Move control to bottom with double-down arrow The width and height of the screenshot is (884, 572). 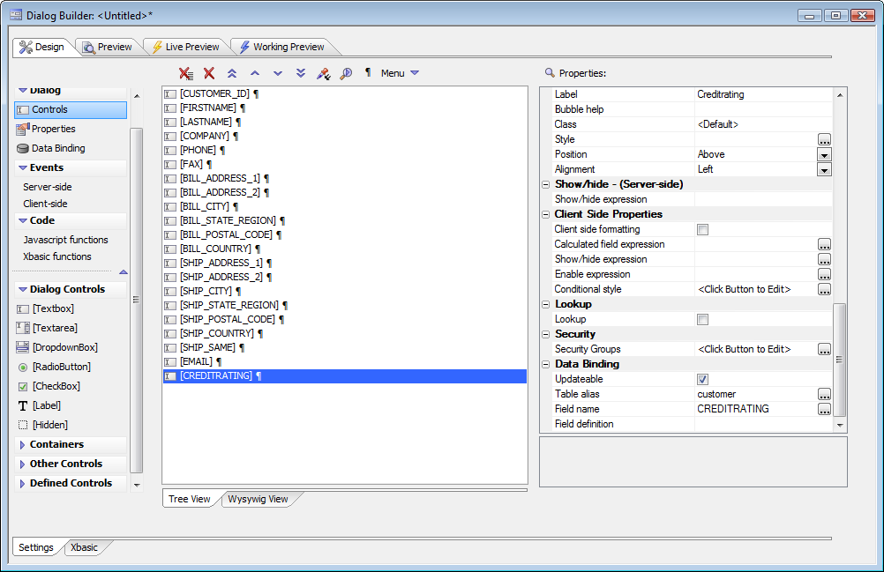point(301,73)
